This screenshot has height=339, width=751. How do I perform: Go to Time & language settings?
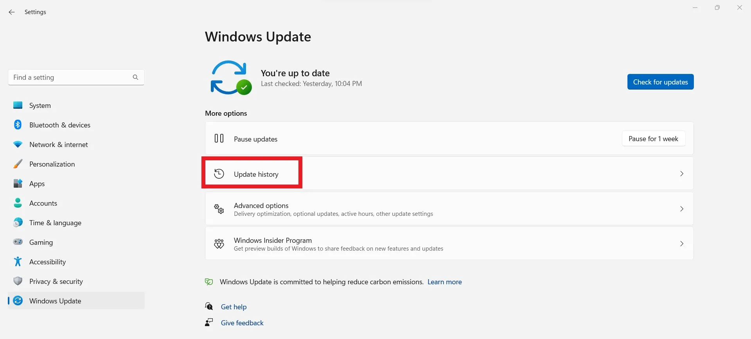55,223
